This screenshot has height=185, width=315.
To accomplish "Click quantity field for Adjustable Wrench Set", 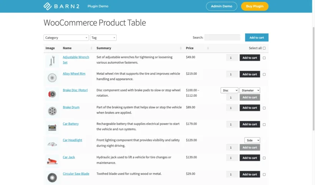I will (x=232, y=58).
